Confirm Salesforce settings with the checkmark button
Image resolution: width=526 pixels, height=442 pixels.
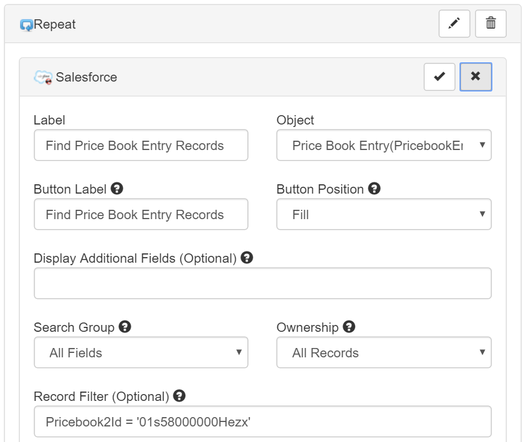tap(439, 77)
